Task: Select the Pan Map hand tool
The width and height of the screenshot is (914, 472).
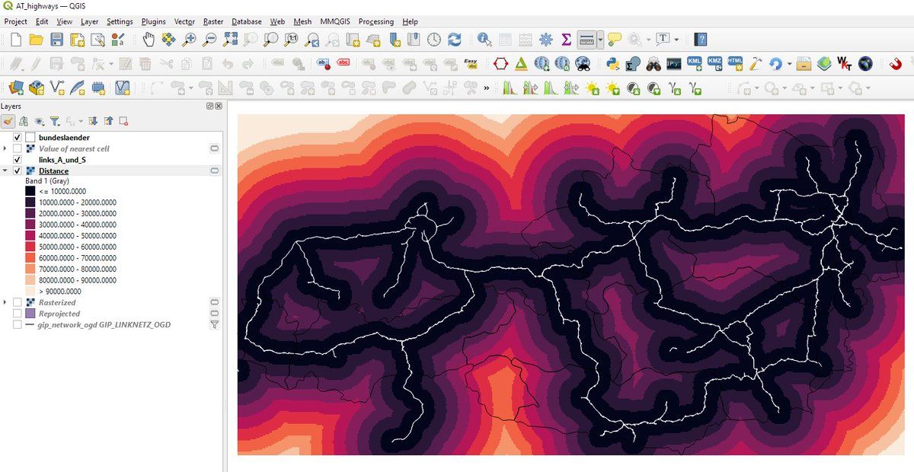Action: click(149, 39)
